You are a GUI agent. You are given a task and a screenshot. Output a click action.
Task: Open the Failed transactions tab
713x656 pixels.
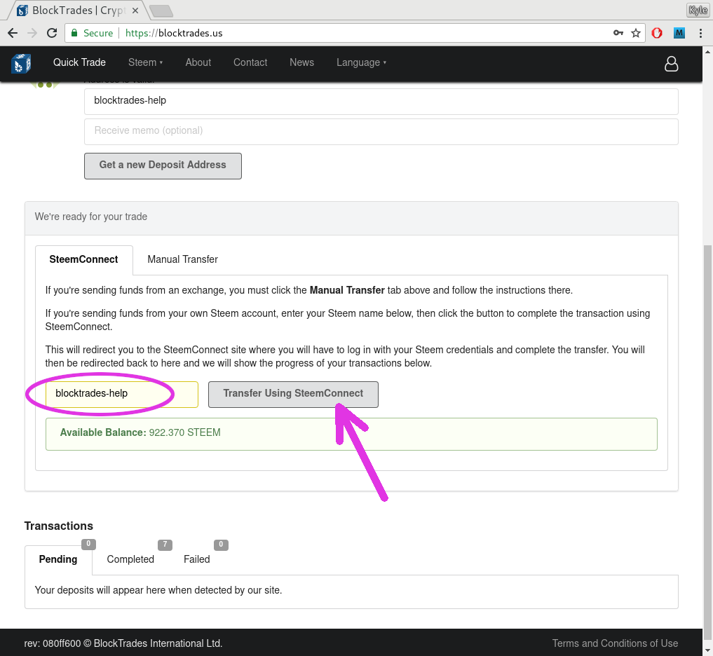[x=197, y=559]
